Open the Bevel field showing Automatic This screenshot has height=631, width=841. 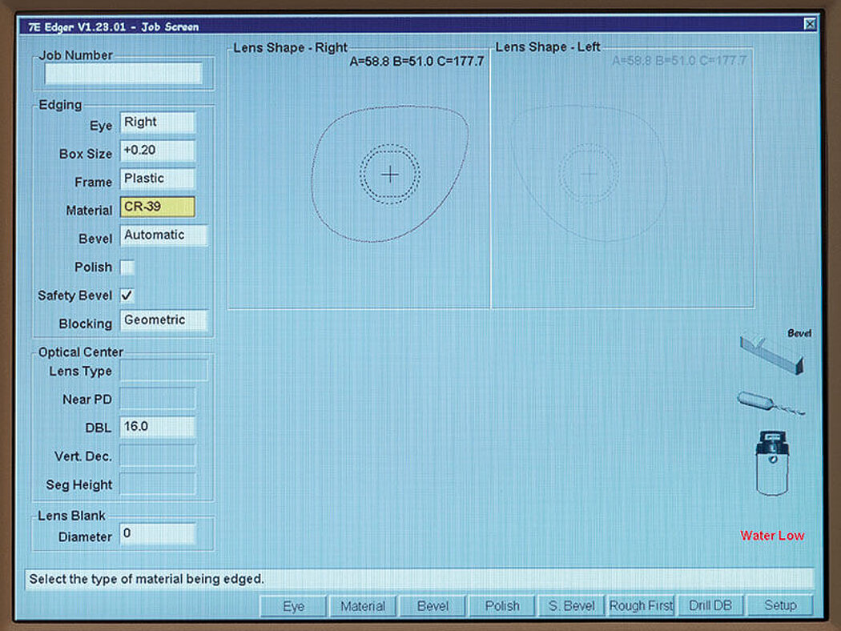point(163,235)
